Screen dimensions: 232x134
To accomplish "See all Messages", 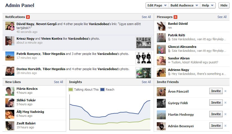I will coord(222,17).
